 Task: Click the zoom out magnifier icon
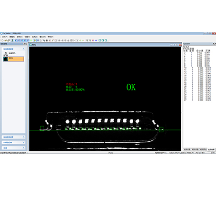tap(90, 40)
